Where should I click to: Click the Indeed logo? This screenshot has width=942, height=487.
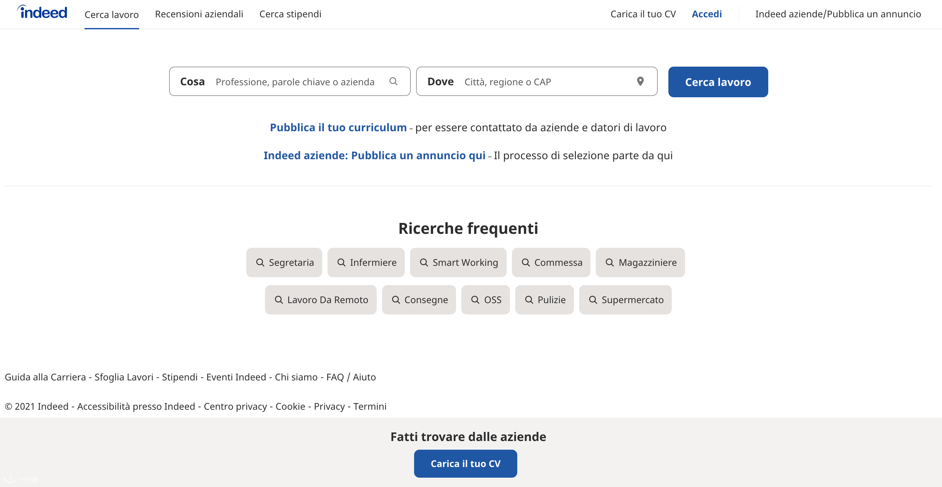pyautogui.click(x=42, y=12)
